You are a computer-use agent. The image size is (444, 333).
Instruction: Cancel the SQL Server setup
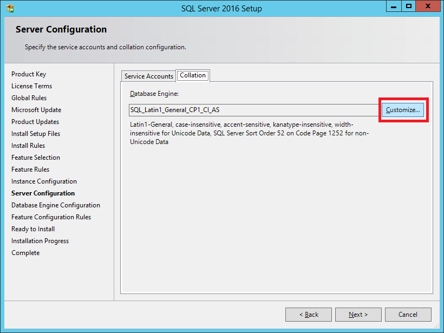408,315
